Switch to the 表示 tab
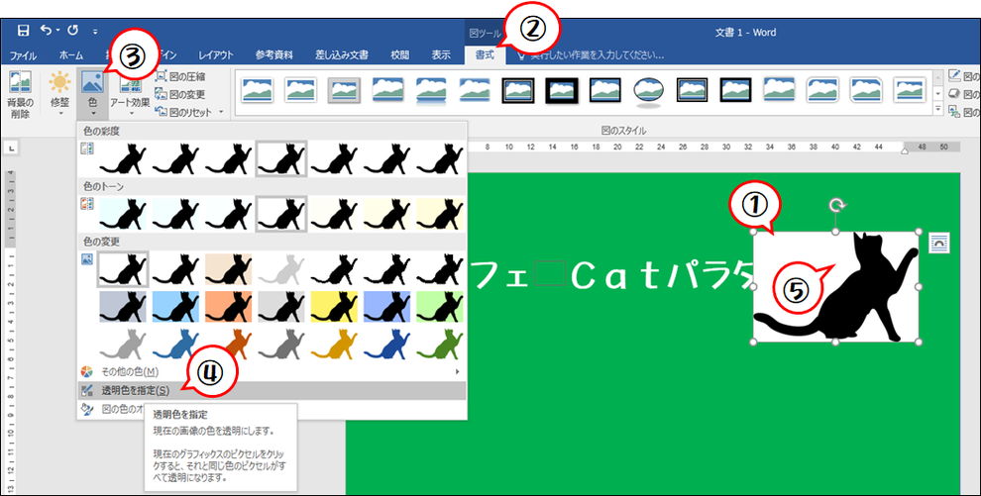Screen dimensions: 981x496 tap(440, 55)
